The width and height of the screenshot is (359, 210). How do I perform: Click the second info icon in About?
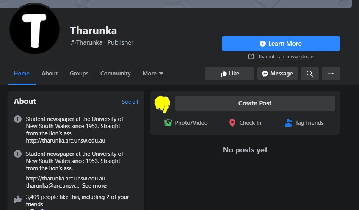[18, 154]
